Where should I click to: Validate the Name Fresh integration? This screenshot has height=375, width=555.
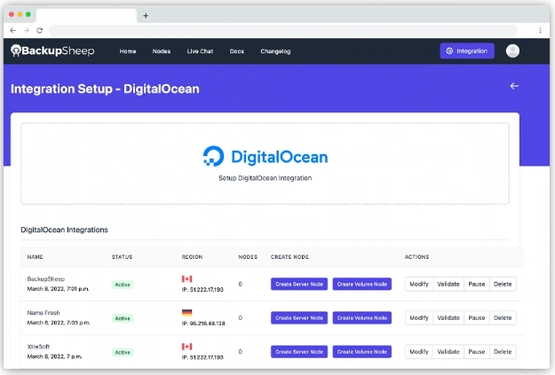(448, 317)
